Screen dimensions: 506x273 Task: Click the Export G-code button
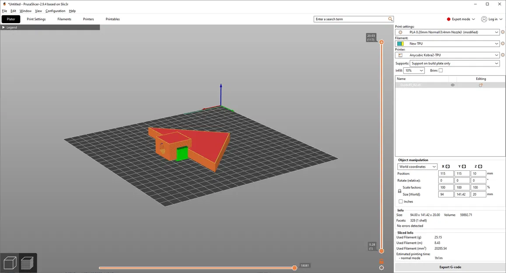(x=450, y=267)
